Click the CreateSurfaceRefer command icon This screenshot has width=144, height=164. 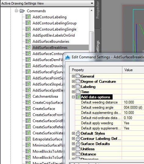(x=28, y=127)
